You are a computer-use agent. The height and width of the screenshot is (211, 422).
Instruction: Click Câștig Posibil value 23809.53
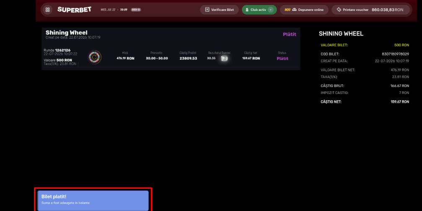click(x=188, y=58)
